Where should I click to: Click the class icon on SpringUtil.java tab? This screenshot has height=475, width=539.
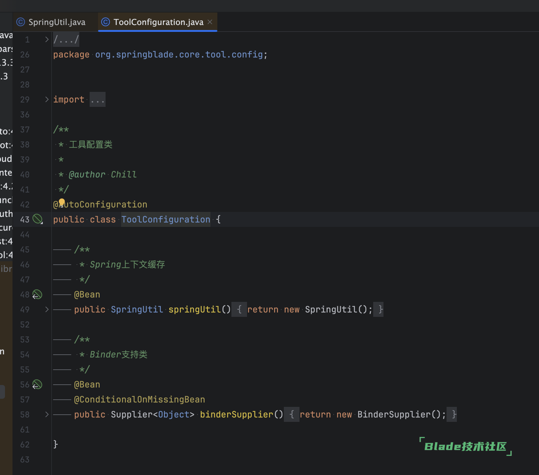(21, 22)
